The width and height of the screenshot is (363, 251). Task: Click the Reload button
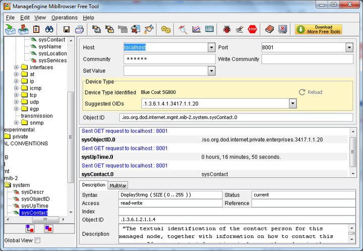(x=311, y=92)
